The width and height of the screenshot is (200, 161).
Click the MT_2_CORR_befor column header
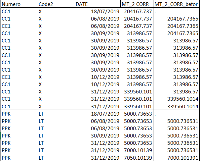click(x=176, y=4)
